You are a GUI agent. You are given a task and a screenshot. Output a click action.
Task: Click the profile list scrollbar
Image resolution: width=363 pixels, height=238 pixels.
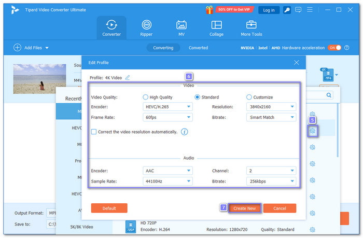tap(338, 130)
